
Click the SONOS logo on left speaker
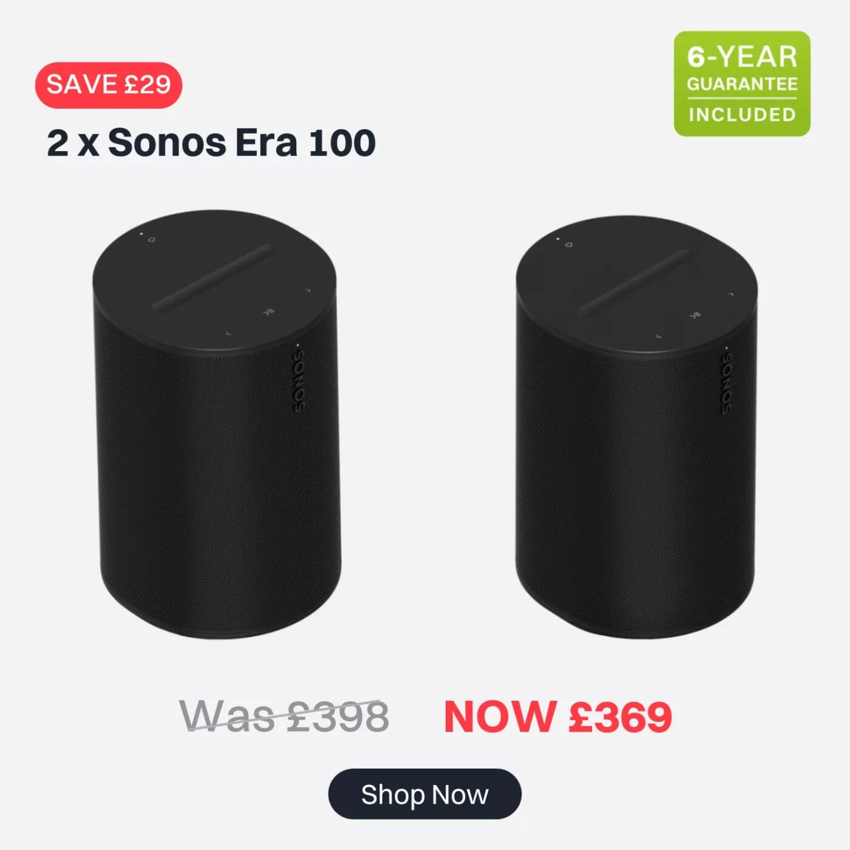coord(300,382)
